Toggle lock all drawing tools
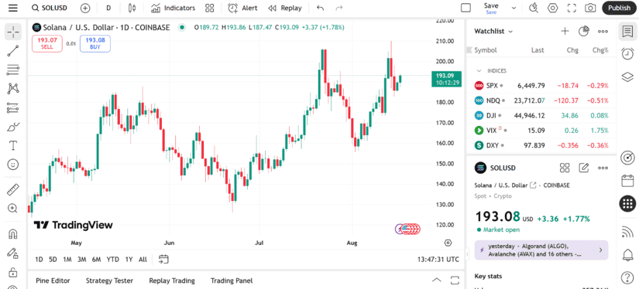Viewport: 639px width, 289px height. (13, 271)
